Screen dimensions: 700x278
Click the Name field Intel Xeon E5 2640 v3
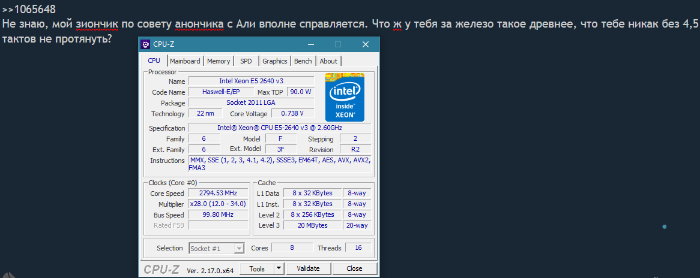[252, 81]
